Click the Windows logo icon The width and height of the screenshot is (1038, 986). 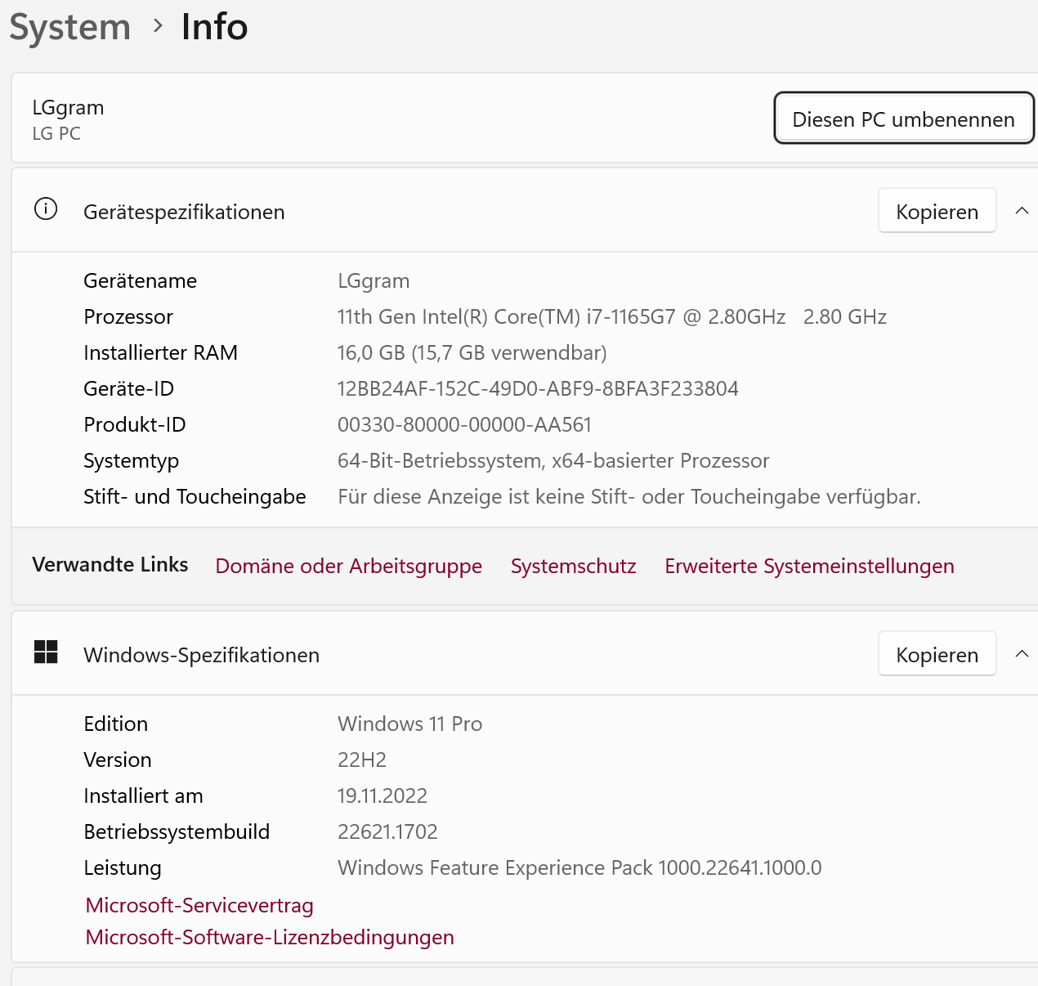pyautogui.click(x=46, y=652)
